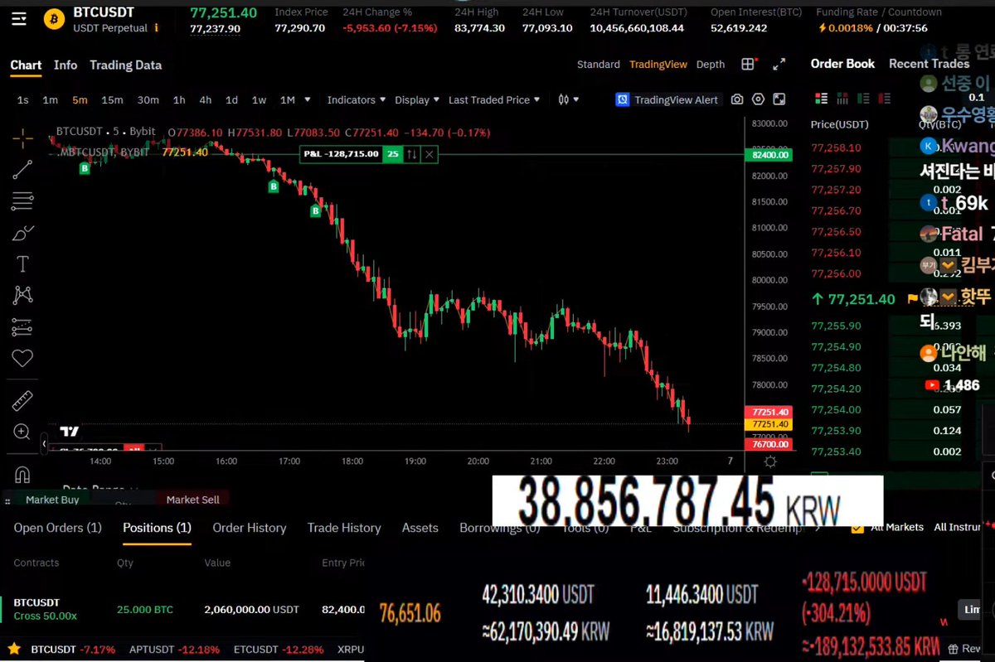Screen dimensions: 995x662
Task: Open the favorites heart icon in toolbar
Action: 22,358
